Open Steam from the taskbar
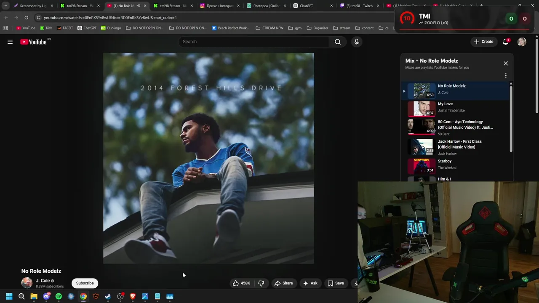Screen dimensions: 539x303 coord(108,296)
